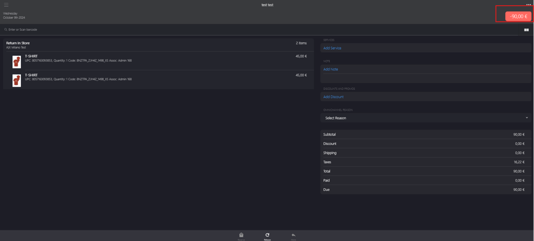Open the hamburger menu icon
534x241 pixels.
6,5
